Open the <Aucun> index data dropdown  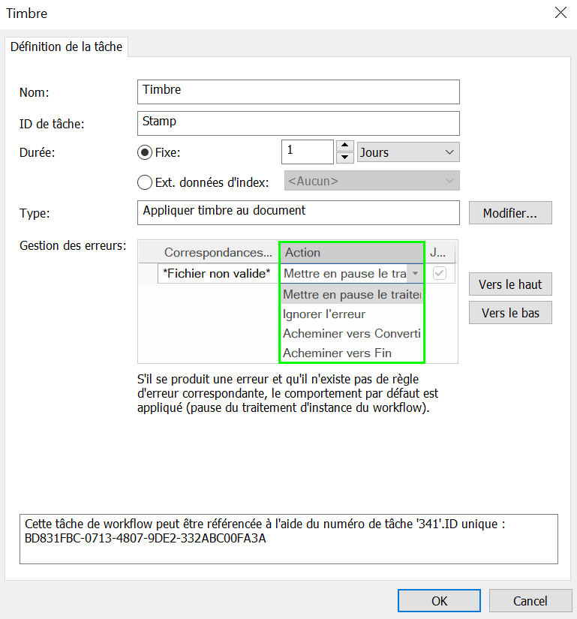[371, 181]
